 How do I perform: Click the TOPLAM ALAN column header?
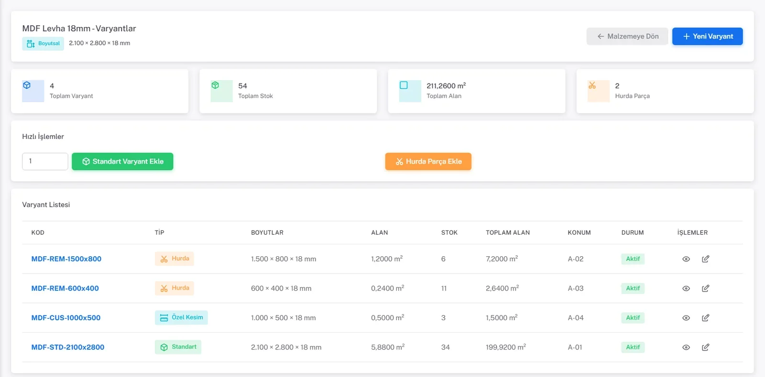pyautogui.click(x=508, y=233)
